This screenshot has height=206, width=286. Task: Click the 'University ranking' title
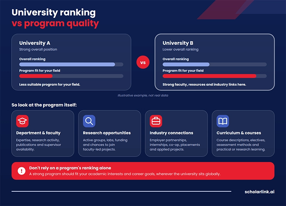click(54, 13)
